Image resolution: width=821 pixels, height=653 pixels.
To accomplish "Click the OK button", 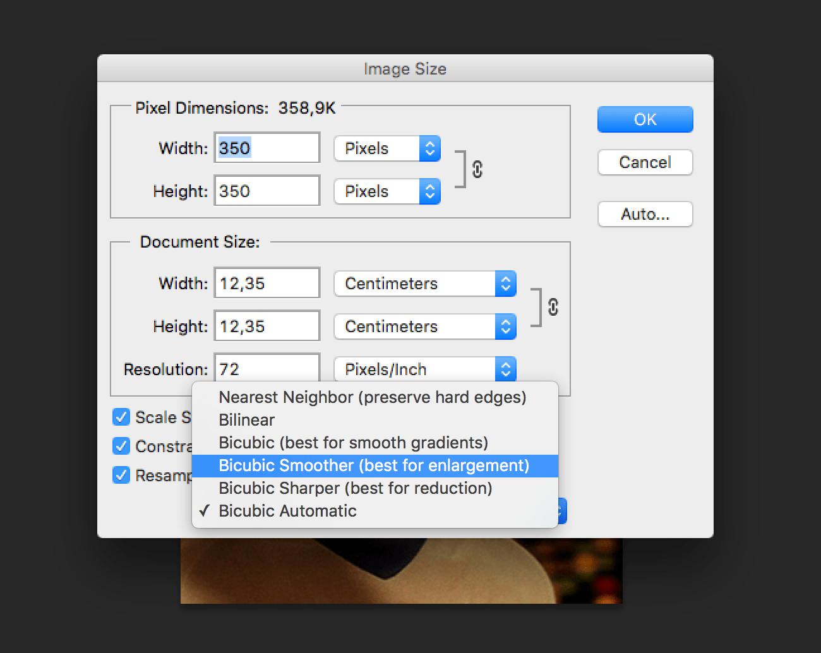I will tap(645, 119).
